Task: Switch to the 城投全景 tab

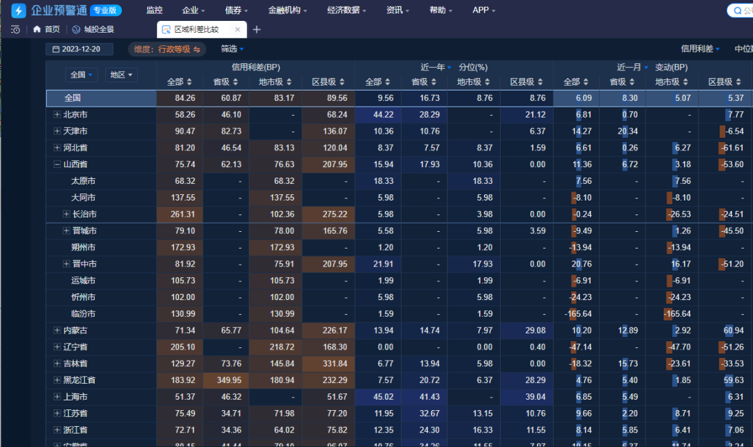Action: pyautogui.click(x=93, y=29)
